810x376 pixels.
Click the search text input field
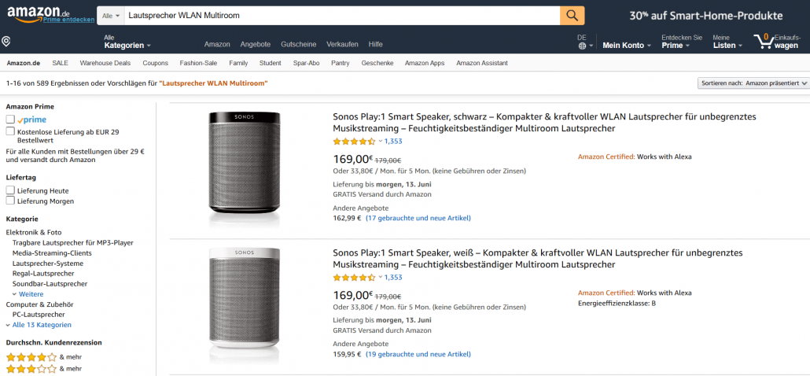(x=340, y=15)
